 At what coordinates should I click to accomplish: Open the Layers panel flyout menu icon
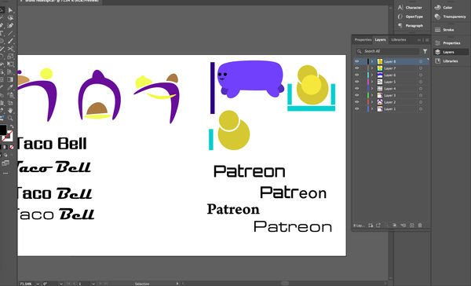[427, 40]
